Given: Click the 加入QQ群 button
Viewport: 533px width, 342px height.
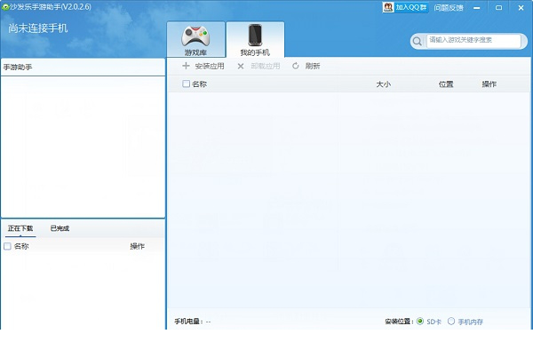Looking at the screenshot, I should (x=406, y=7).
